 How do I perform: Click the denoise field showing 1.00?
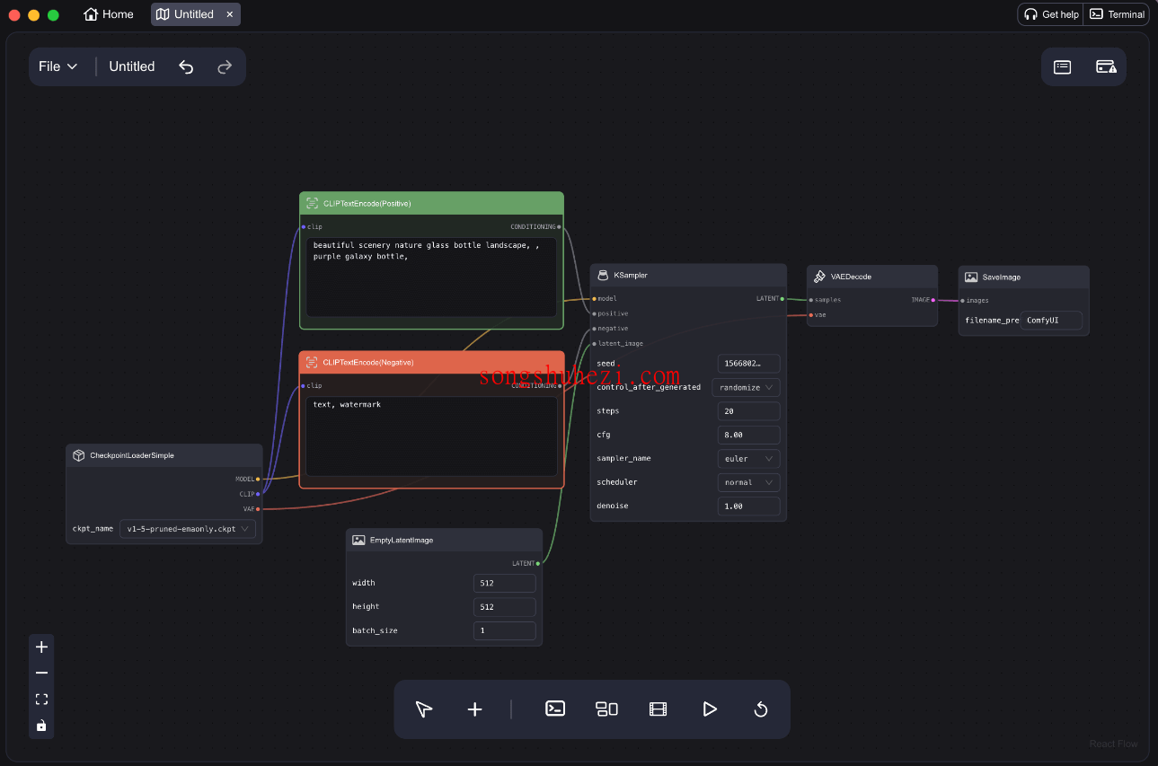[x=748, y=506]
